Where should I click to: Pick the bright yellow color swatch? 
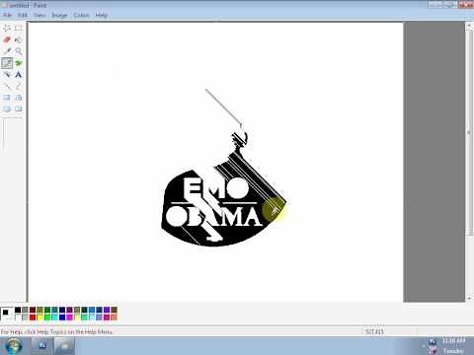tap(39, 318)
